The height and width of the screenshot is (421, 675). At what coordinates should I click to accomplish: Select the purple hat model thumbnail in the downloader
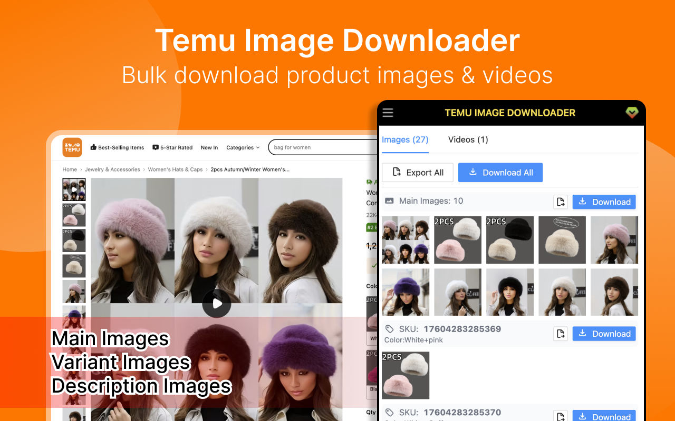click(x=406, y=292)
